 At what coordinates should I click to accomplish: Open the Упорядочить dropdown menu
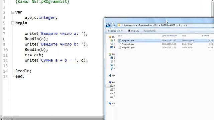pos(115,31)
